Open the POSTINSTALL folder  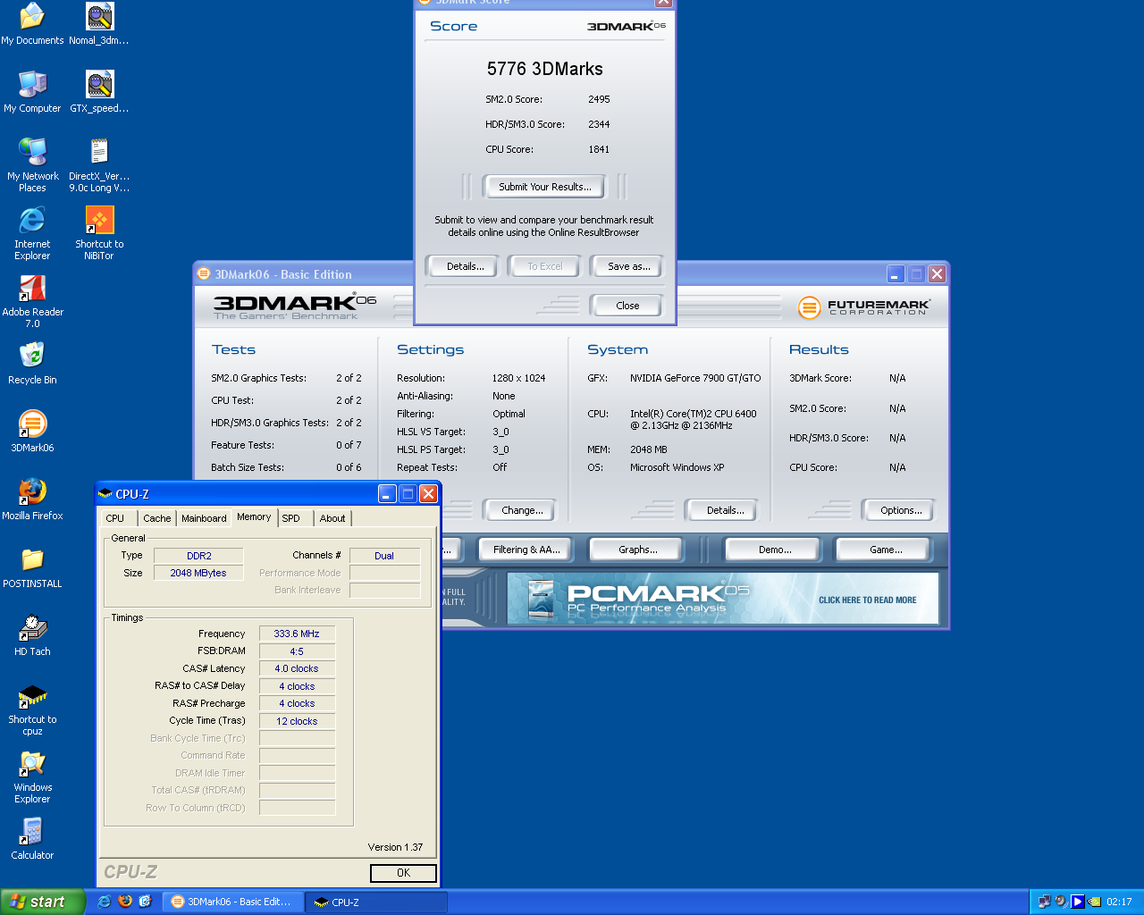click(x=32, y=567)
